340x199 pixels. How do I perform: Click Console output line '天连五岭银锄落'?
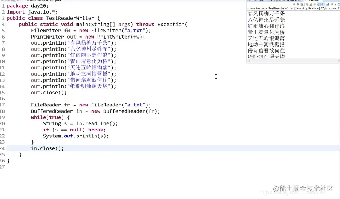[266, 38]
